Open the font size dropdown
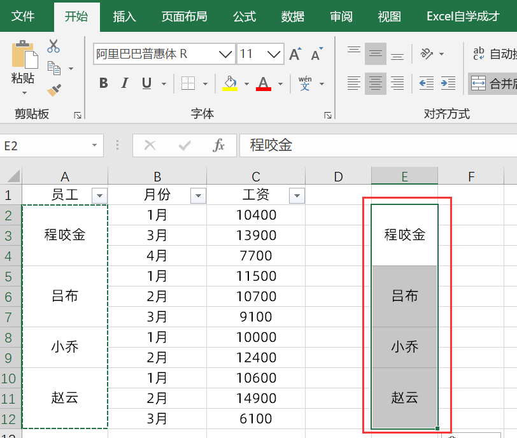Screen dimensions: 517x438 274,54
